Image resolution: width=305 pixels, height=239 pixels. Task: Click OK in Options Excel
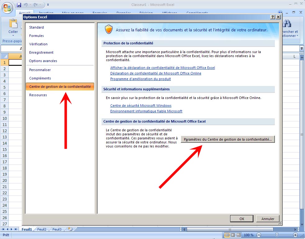[x=242, y=219]
